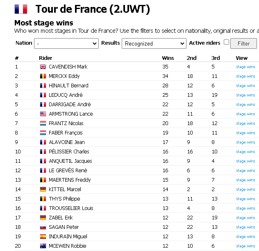Click the Rider column header
Viewport: 259px width, 251px height.
click(x=45, y=58)
